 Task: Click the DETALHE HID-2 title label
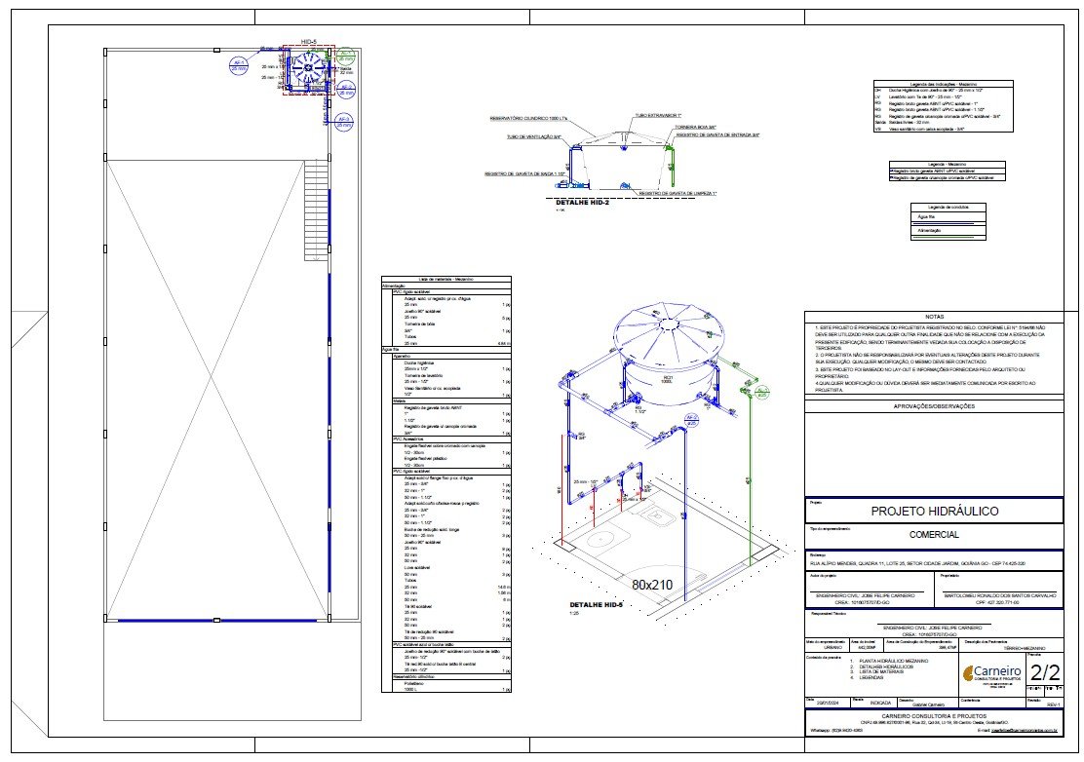pos(583,202)
